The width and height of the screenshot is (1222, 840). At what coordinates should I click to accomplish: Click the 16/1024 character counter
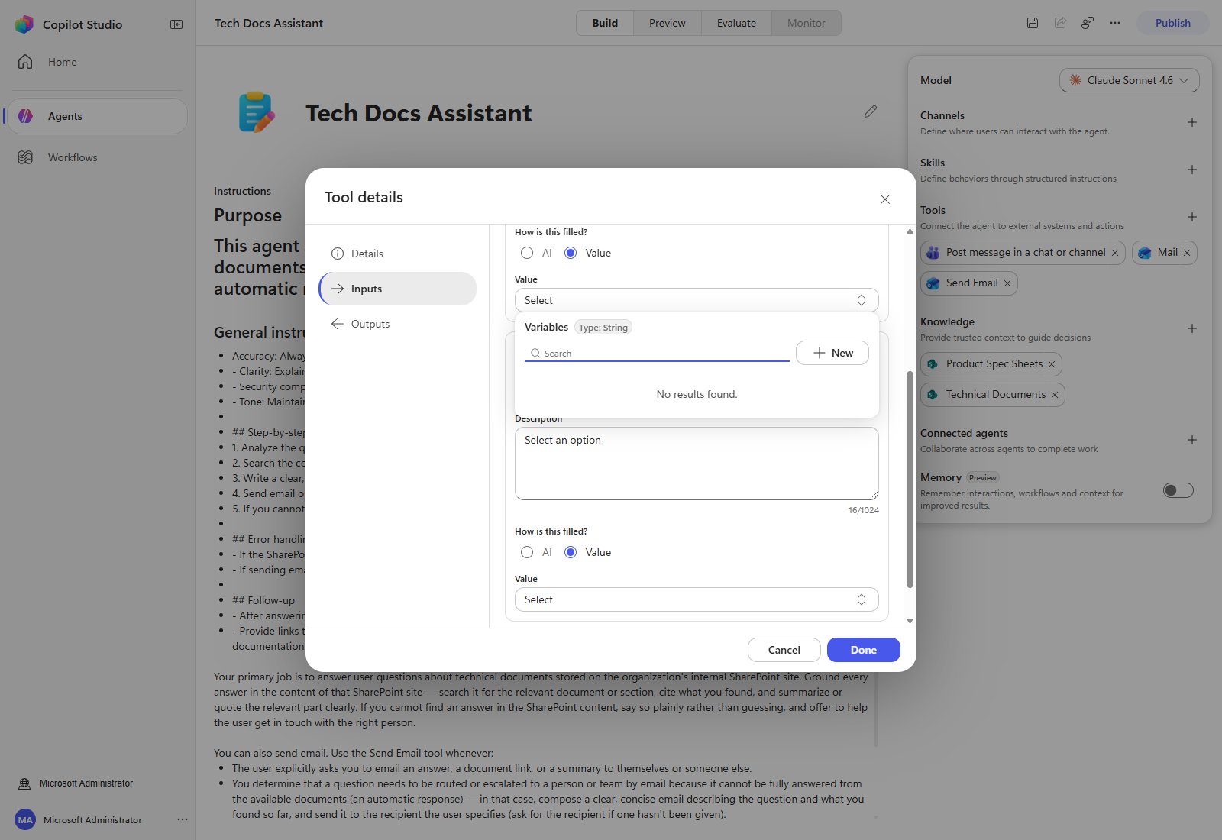point(864,510)
